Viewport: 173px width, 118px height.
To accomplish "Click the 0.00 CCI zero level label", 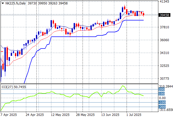I will (x=163, y=98).
